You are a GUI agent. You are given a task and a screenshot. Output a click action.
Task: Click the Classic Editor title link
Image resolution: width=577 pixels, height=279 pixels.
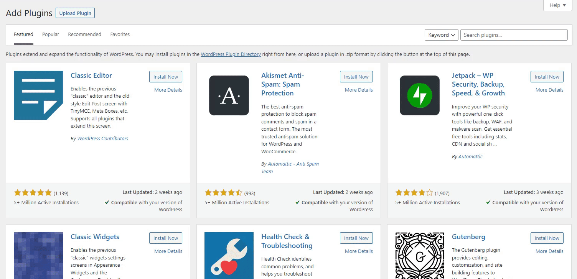point(91,75)
